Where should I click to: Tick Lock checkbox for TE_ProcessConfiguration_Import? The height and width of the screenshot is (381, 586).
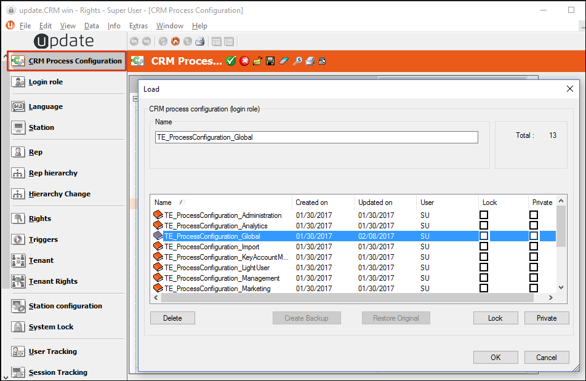coord(484,246)
